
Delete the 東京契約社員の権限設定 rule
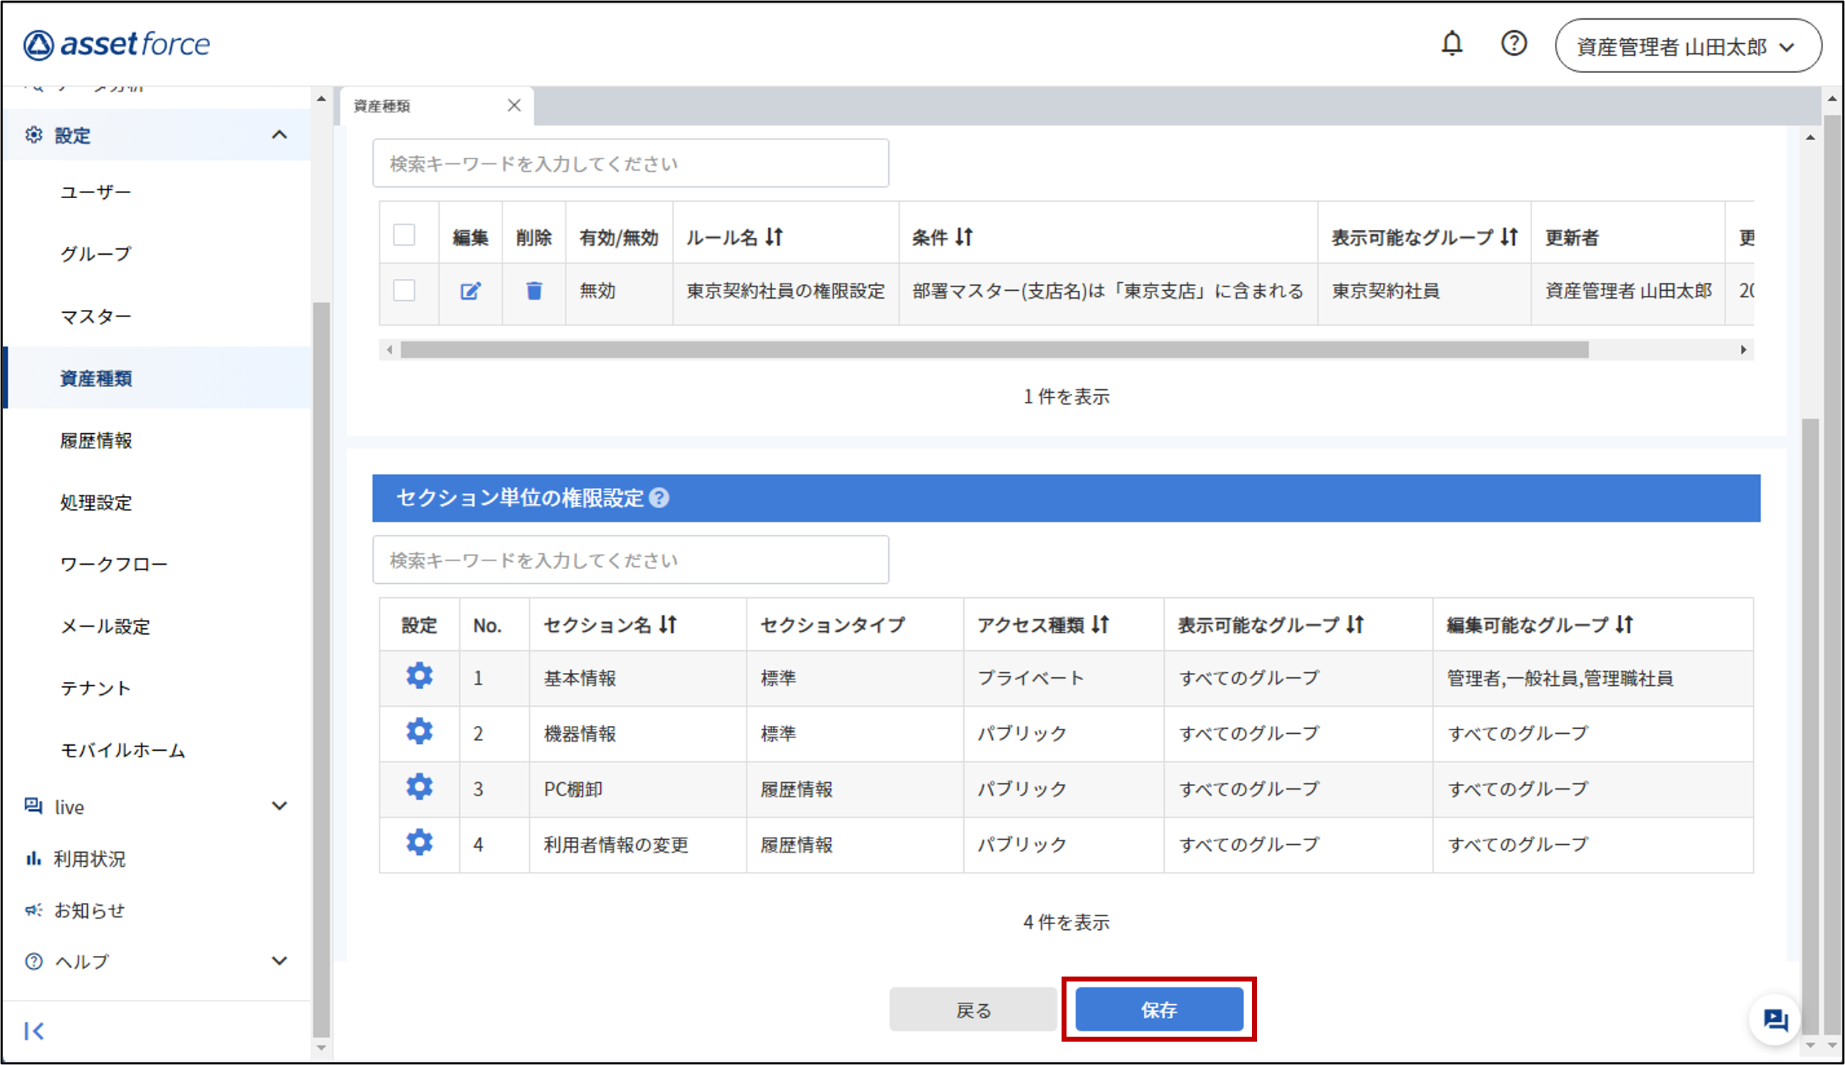(x=534, y=290)
